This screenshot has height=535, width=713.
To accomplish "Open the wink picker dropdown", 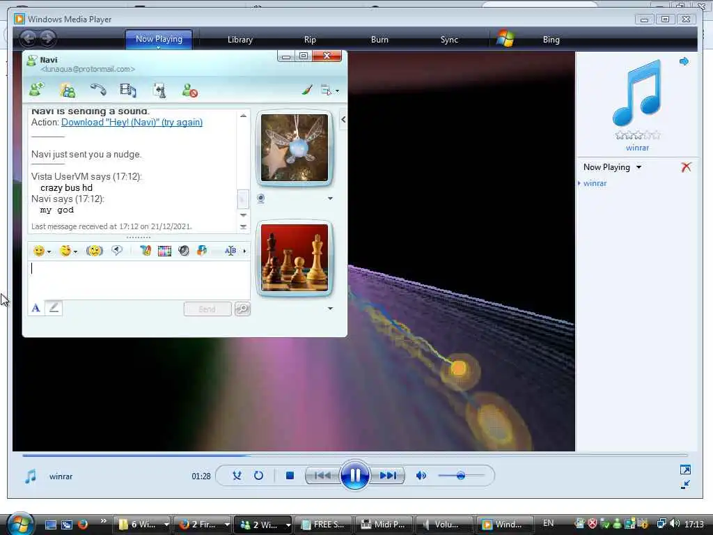I will tap(69, 251).
